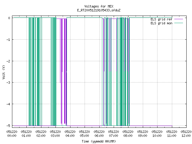Image resolution: width=192 pixels, height=144 pixels.
Task: Click the x-axis time label 11:00
Action: click(172, 136)
